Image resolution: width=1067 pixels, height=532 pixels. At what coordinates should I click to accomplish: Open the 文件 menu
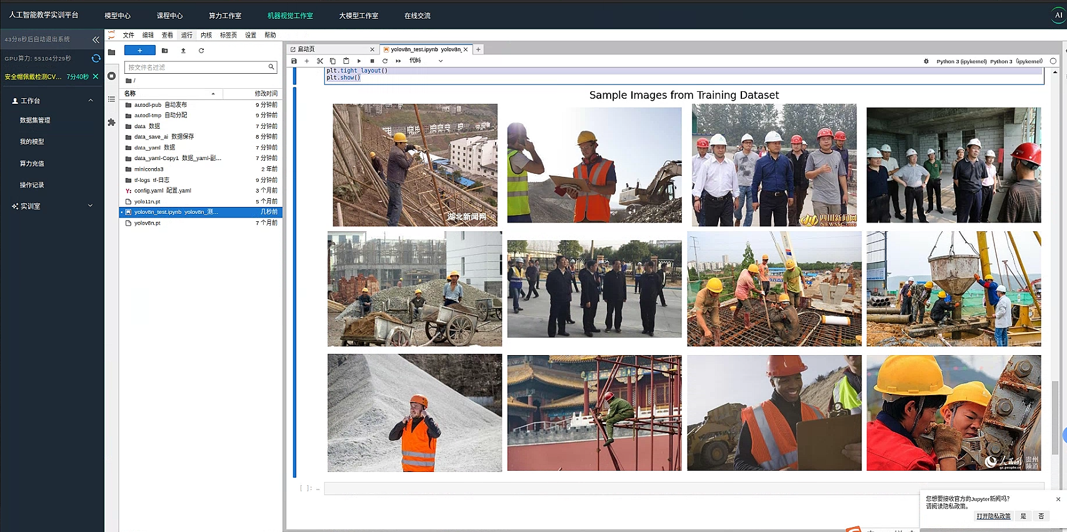click(129, 35)
